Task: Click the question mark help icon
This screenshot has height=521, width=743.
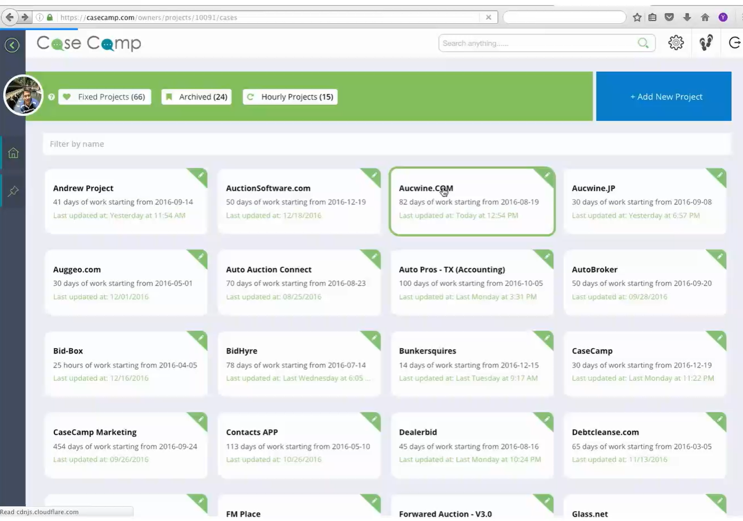Action: point(52,97)
